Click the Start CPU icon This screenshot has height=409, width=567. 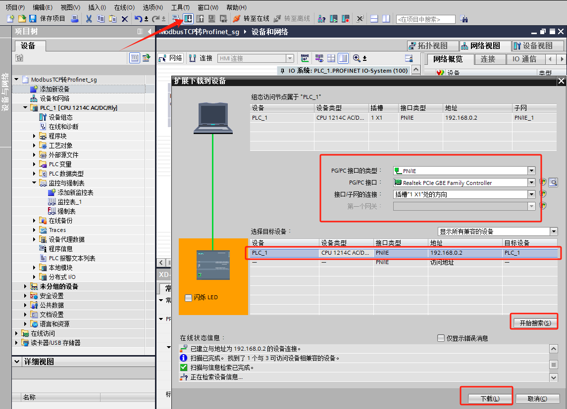[333, 19]
